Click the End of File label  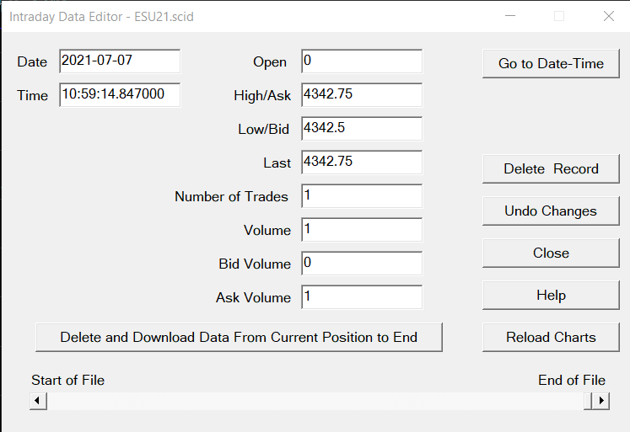click(571, 380)
